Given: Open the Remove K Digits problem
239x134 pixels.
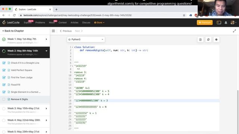Looking at the screenshot, I should [x=19, y=99].
